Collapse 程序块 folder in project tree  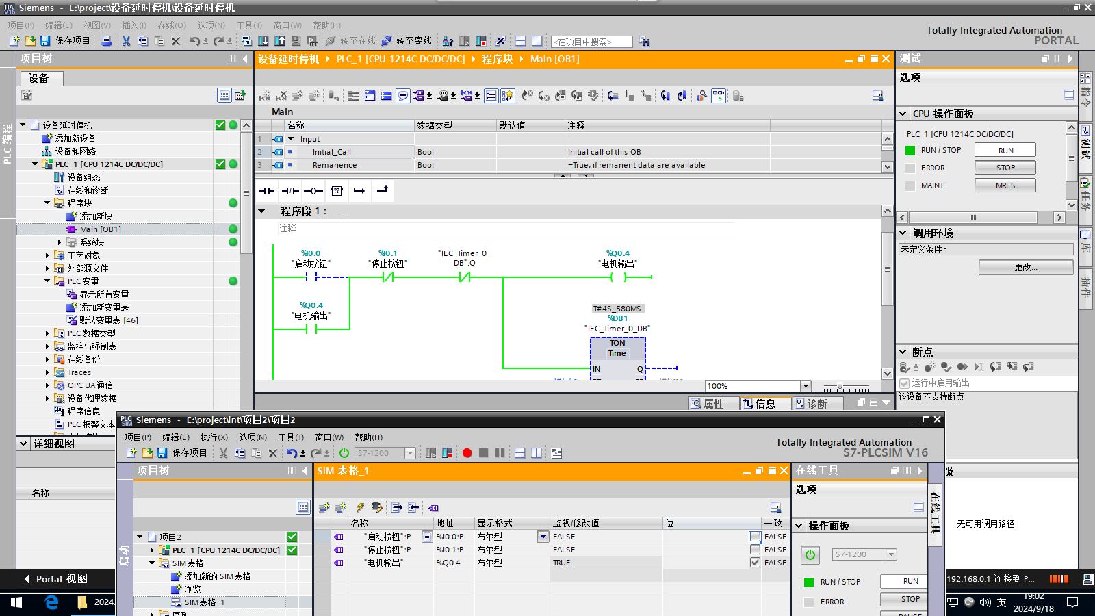point(47,203)
